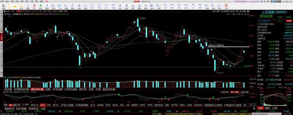Open the 全球 global markets icon

tap(158, 6)
